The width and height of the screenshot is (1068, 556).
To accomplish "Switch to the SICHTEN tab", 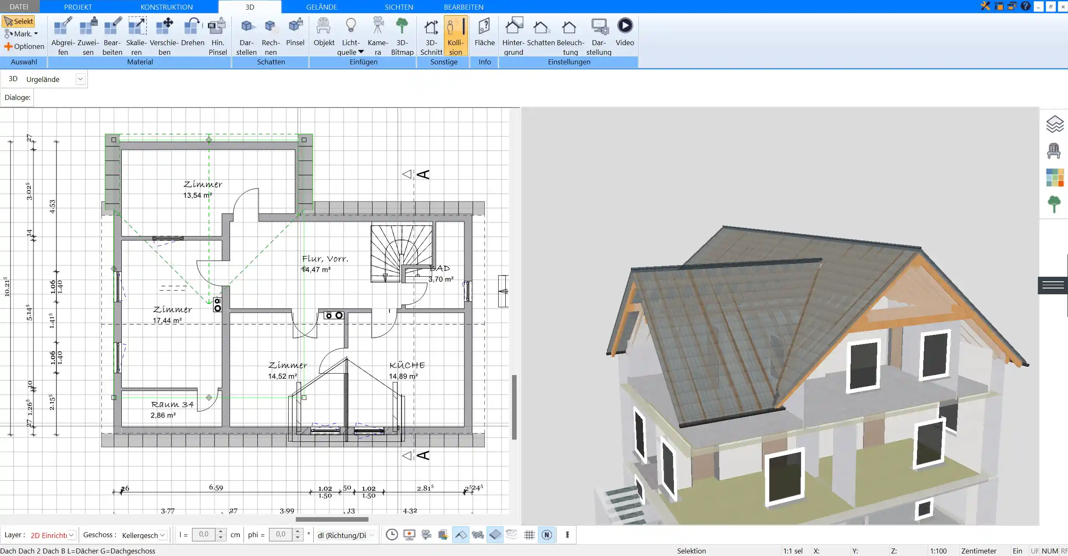I will pyautogui.click(x=399, y=7).
